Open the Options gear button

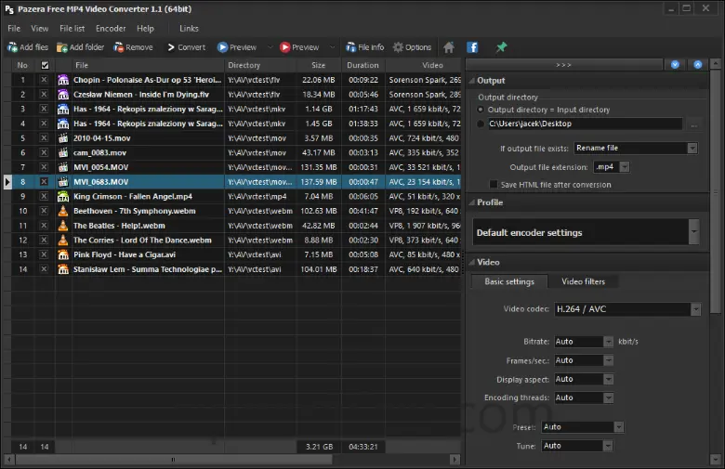pos(412,47)
